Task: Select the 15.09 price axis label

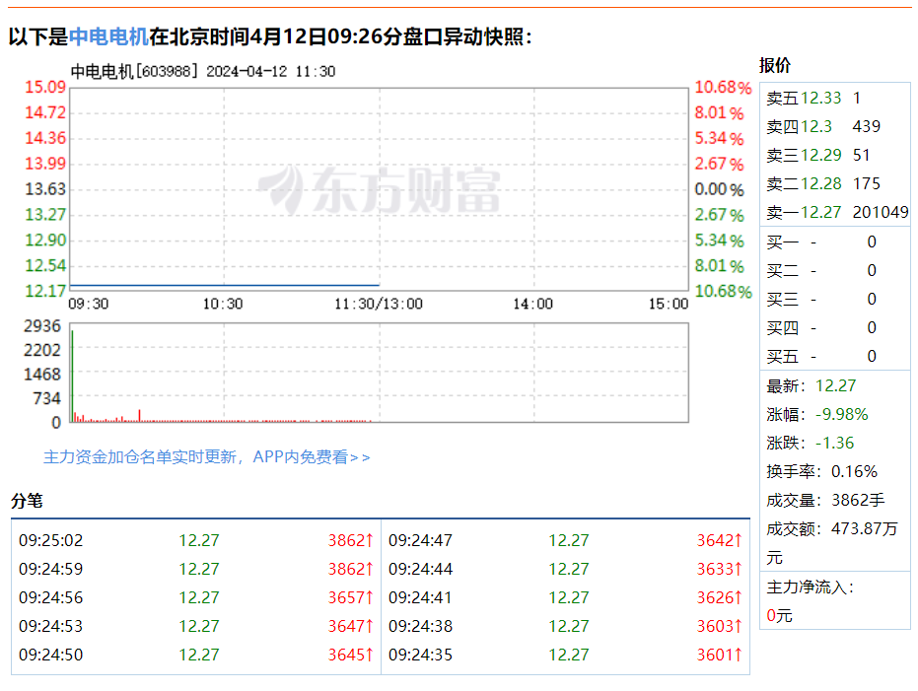Action: 45,87
